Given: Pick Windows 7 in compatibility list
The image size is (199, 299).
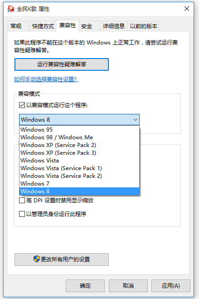Looking at the screenshot, I should 79,184.
